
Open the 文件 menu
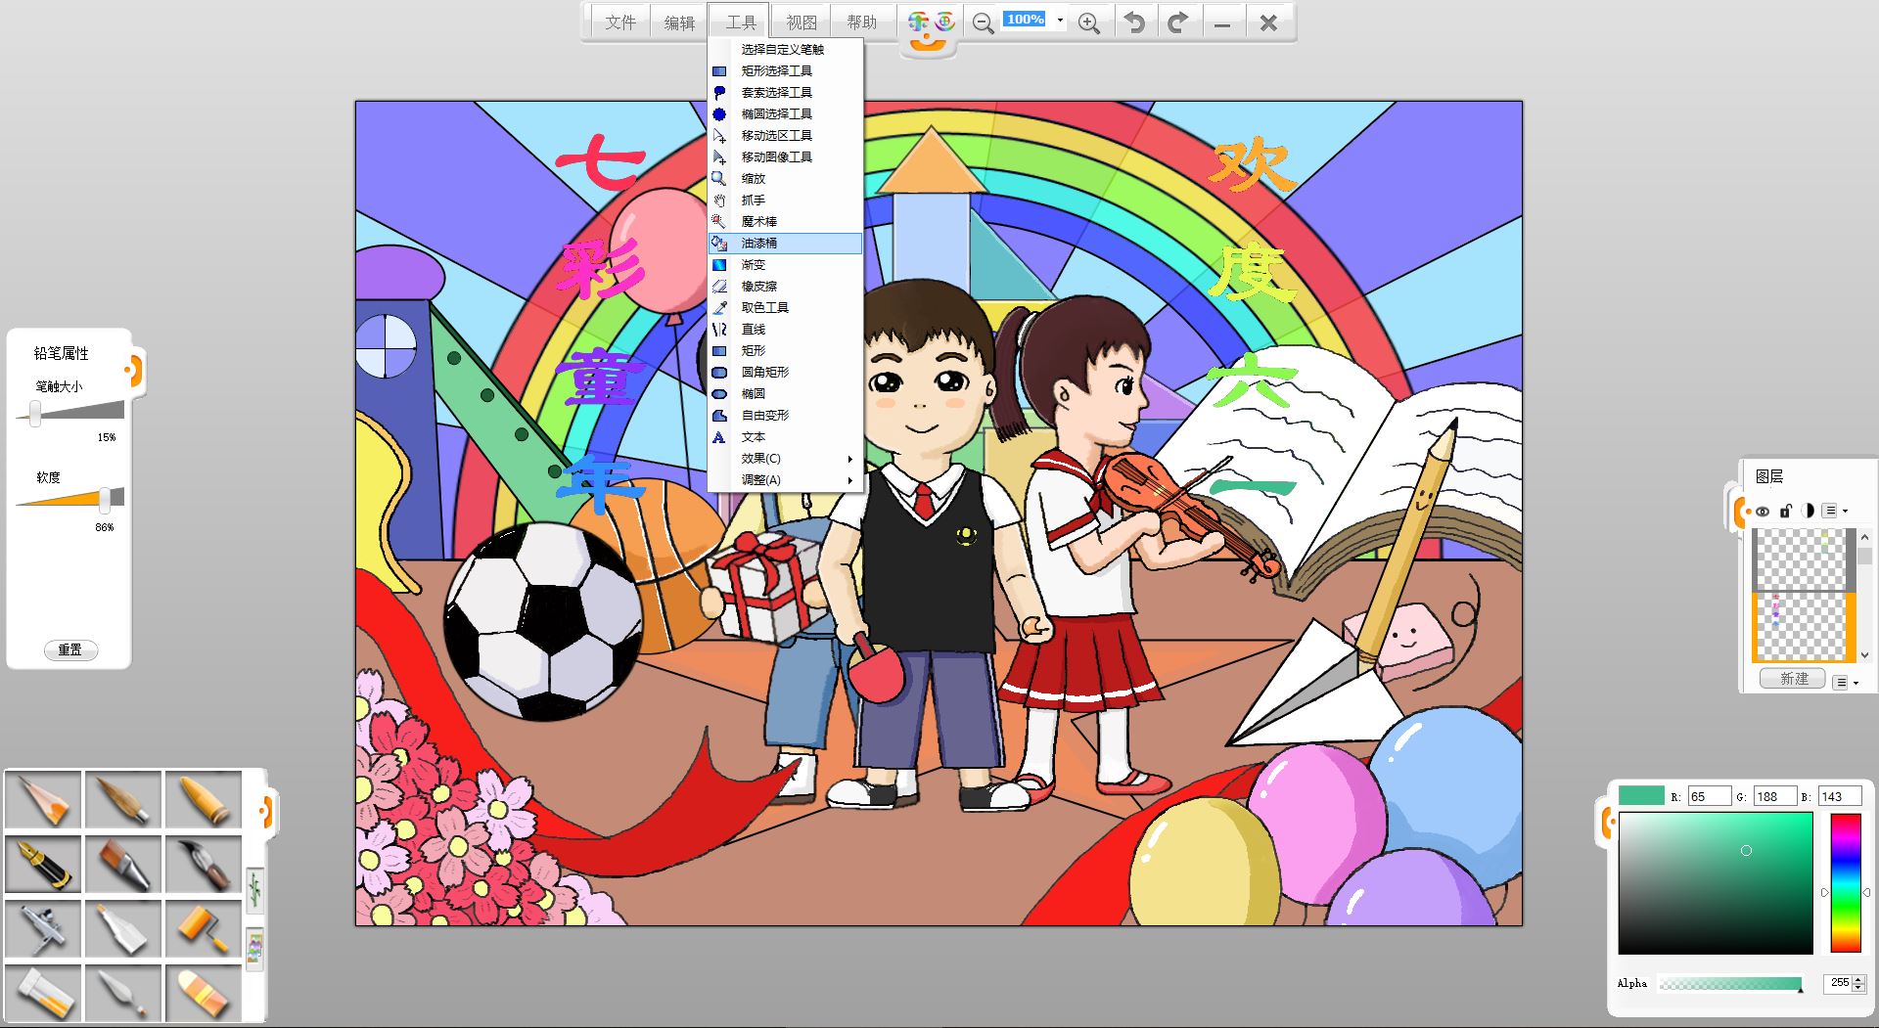[x=619, y=22]
